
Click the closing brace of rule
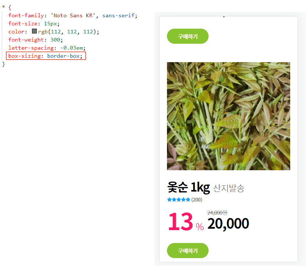click(x=3, y=64)
